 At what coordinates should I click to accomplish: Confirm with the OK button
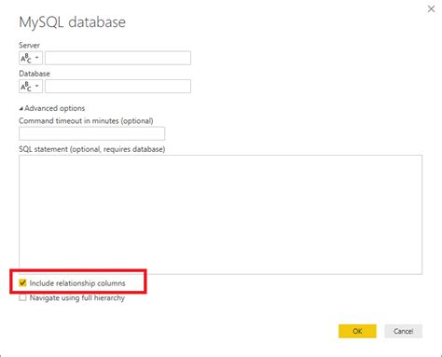click(357, 331)
